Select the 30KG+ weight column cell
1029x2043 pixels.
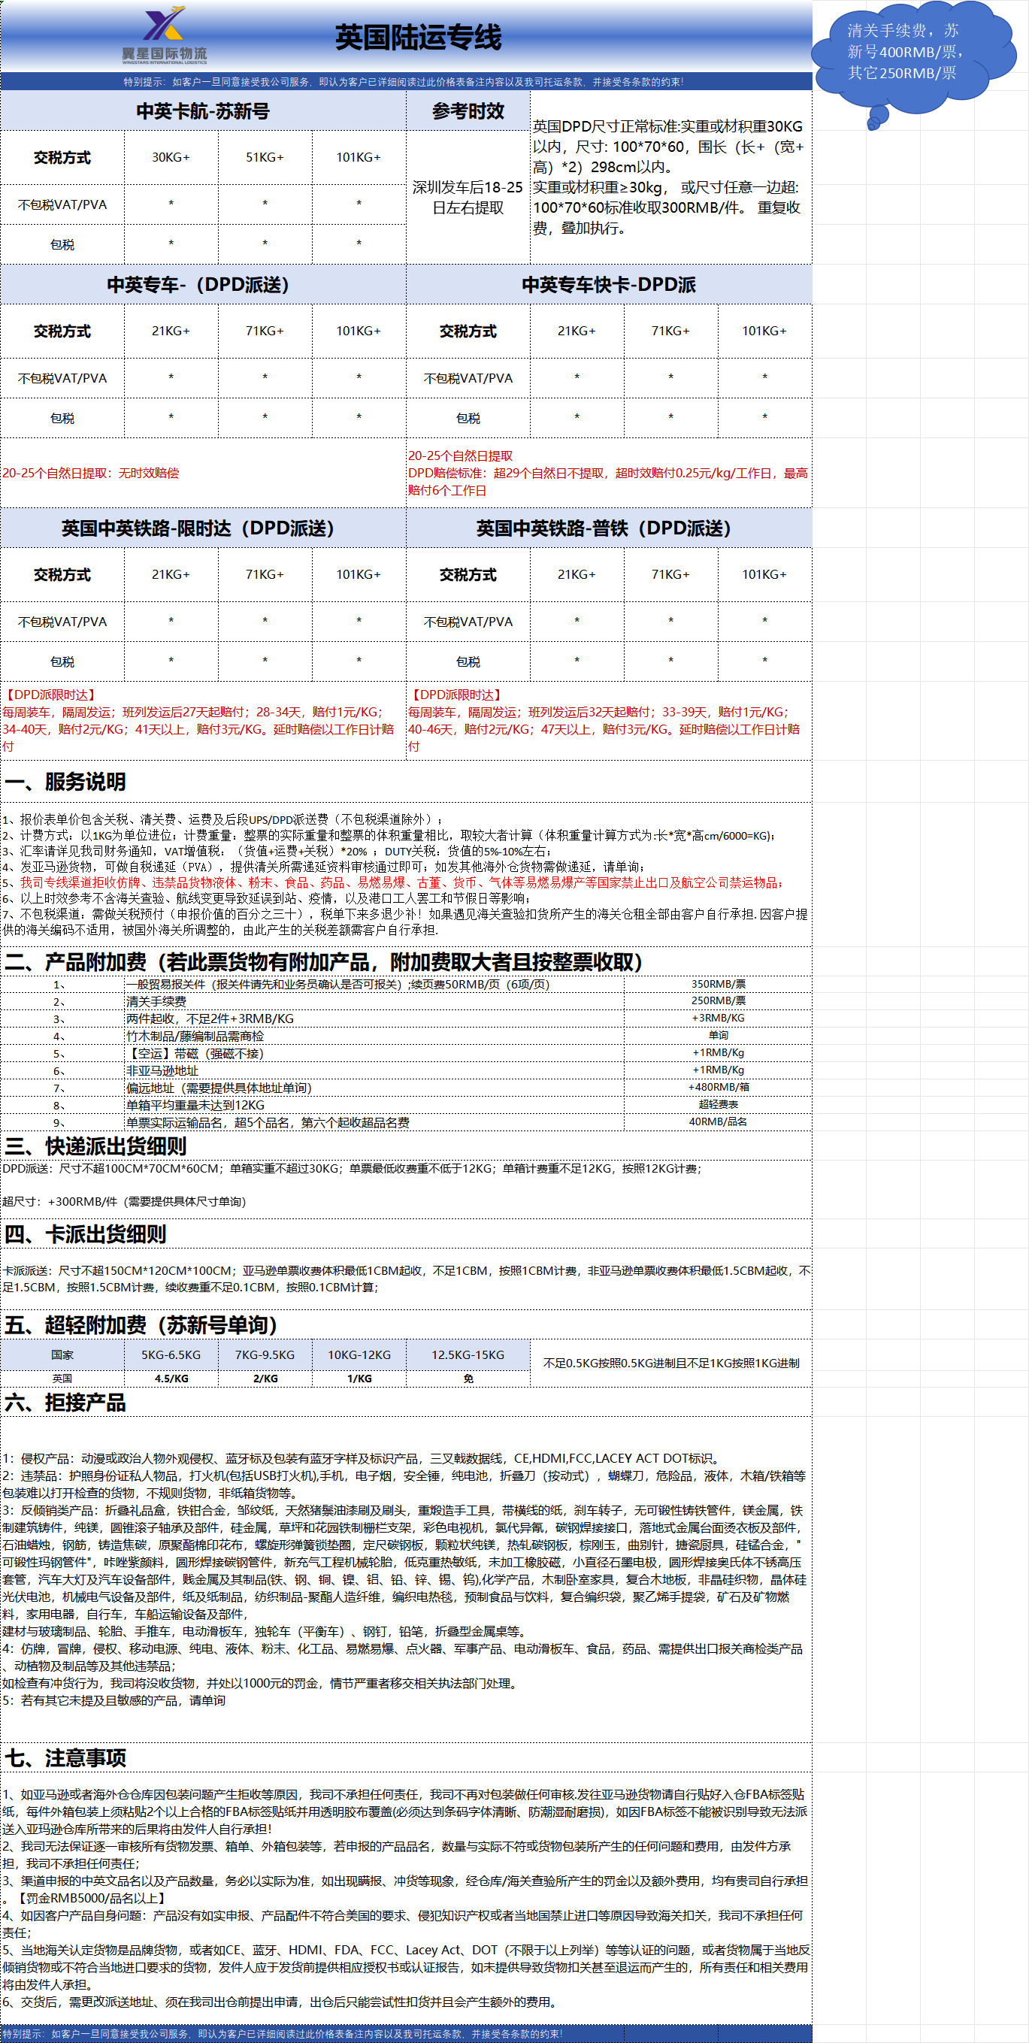[x=171, y=158]
